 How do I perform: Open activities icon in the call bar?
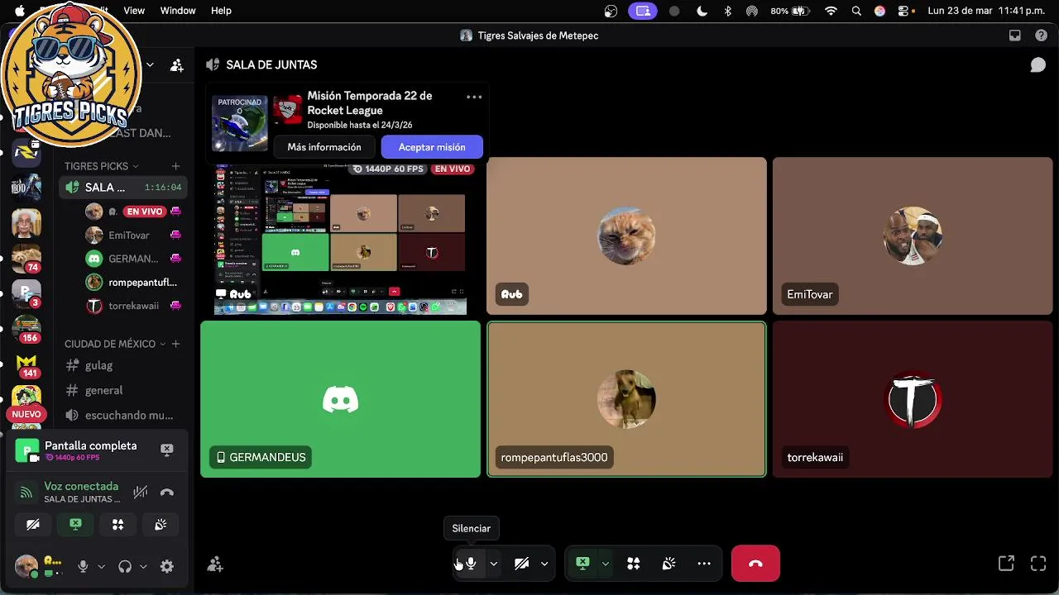(x=634, y=564)
